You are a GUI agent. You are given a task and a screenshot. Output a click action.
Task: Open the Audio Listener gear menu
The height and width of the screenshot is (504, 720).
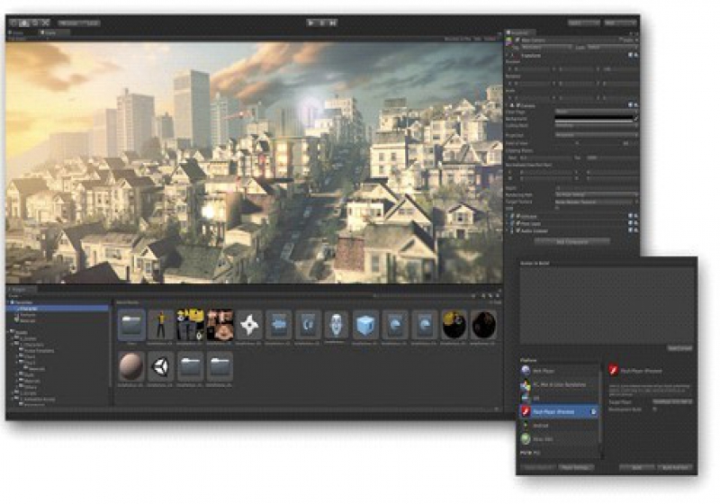click(636, 230)
